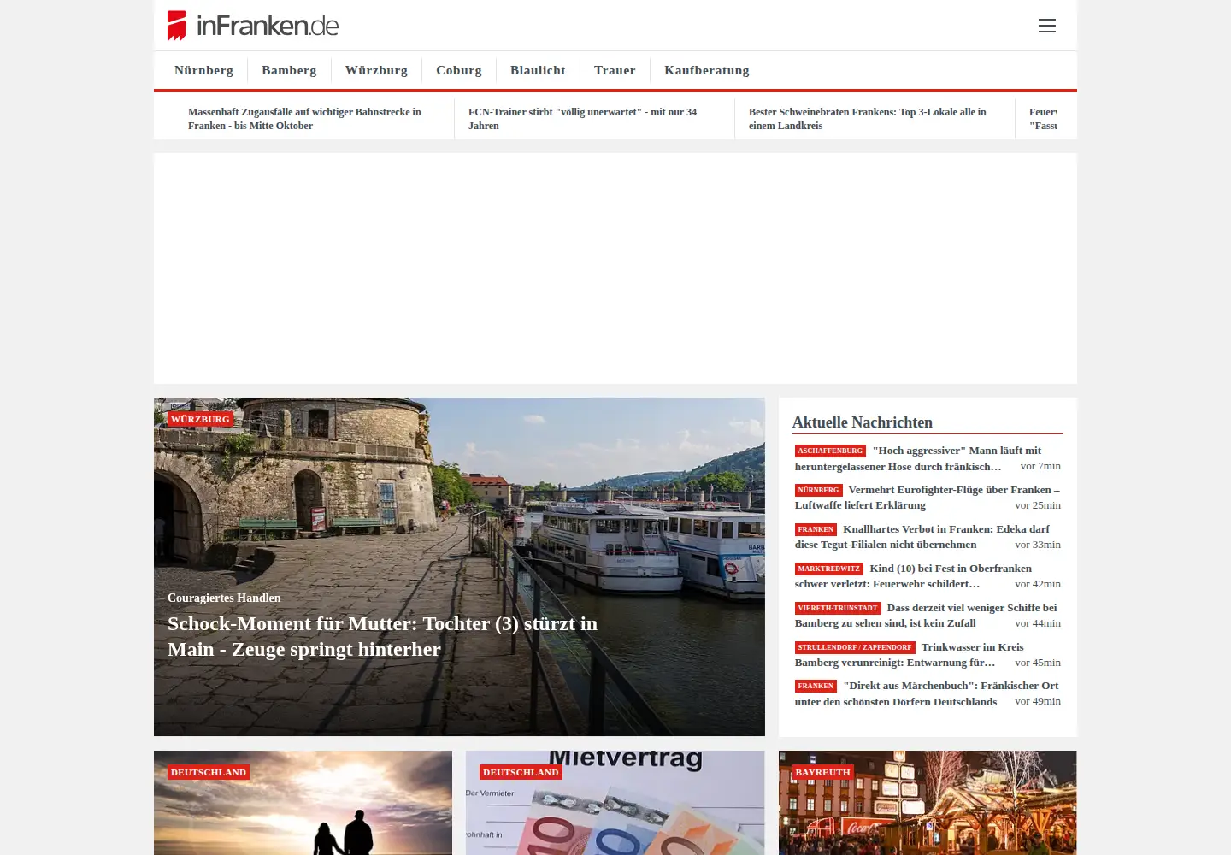1231x855 pixels.
Task: Click the MARKTREDWITZ location tag
Action: [829, 569]
